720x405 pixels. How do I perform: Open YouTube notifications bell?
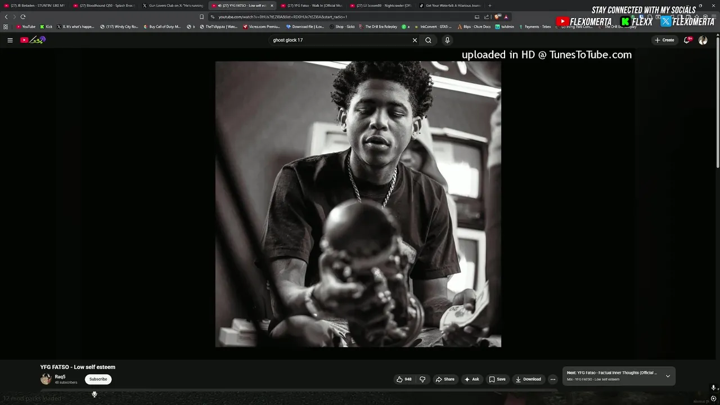[687, 40]
